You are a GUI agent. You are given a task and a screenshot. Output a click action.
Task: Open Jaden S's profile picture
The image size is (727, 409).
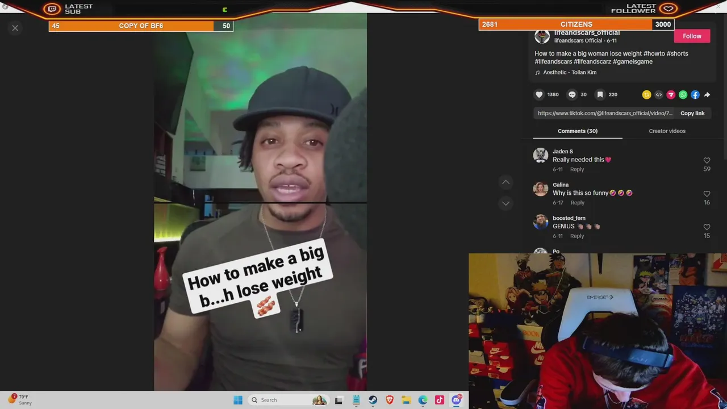541,155
